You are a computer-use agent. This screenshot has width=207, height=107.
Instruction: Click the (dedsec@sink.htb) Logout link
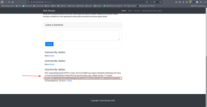pyautogui.click(x=151, y=11)
